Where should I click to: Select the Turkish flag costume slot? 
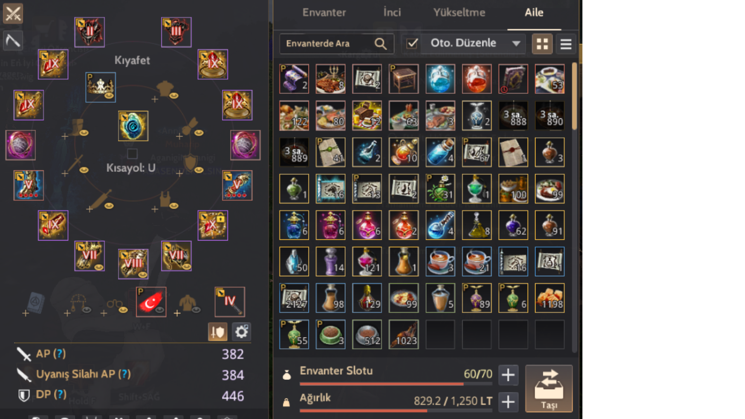point(151,302)
